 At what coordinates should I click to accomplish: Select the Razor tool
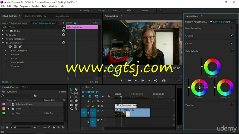(x=76, y=89)
